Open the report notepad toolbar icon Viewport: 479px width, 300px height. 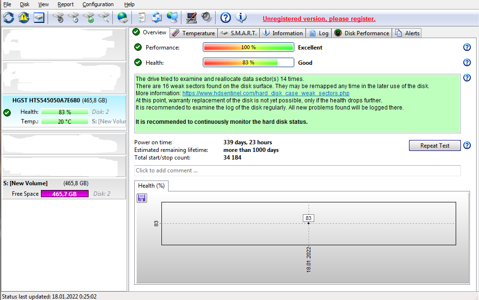click(141, 18)
